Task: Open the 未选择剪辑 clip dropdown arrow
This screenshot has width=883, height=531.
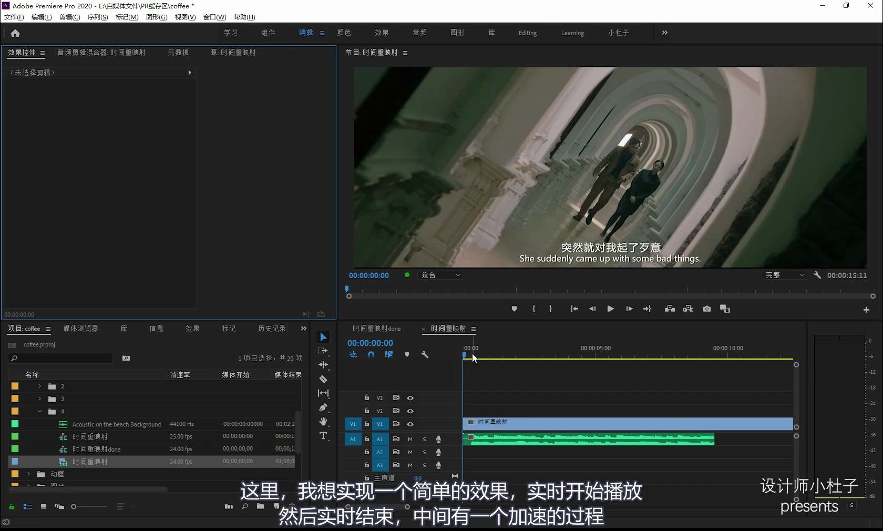Action: [190, 73]
